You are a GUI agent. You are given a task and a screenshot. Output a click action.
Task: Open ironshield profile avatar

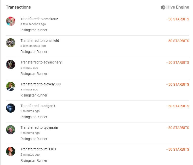click(x=11, y=43)
